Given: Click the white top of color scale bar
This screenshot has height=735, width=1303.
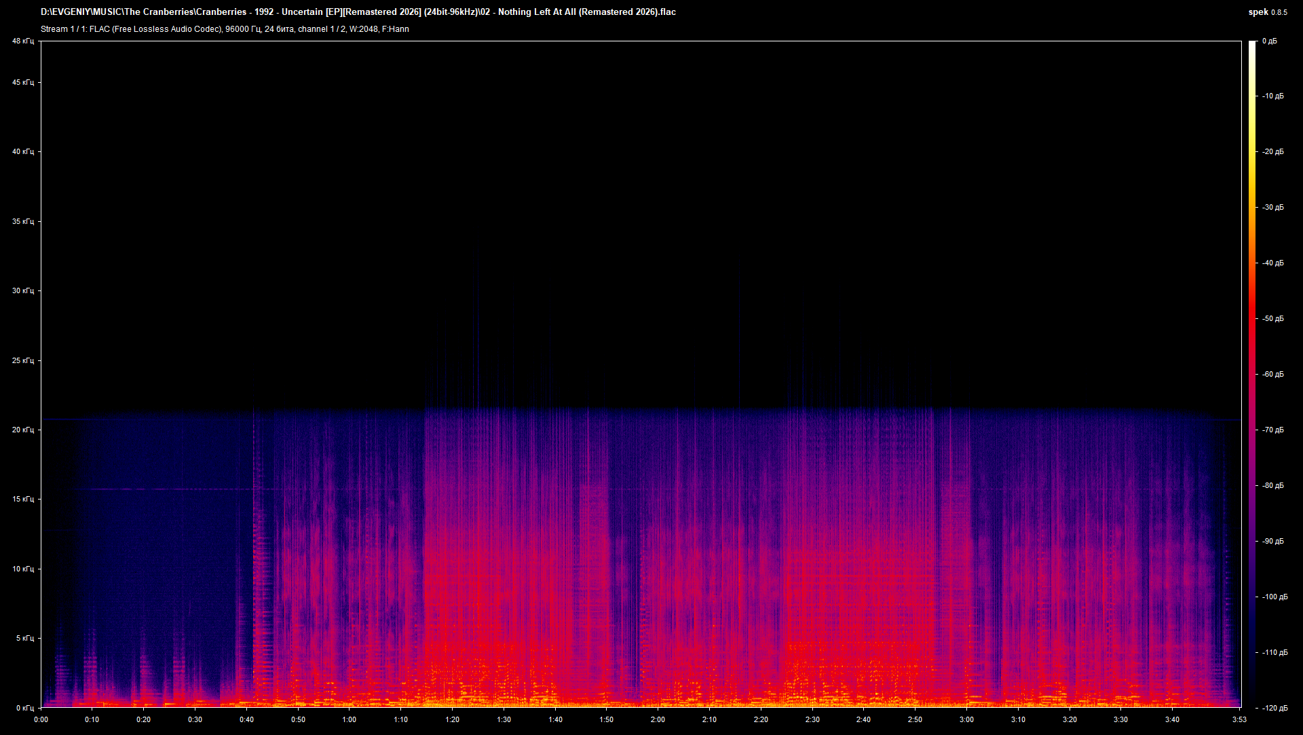Looking at the screenshot, I should (1252, 45).
